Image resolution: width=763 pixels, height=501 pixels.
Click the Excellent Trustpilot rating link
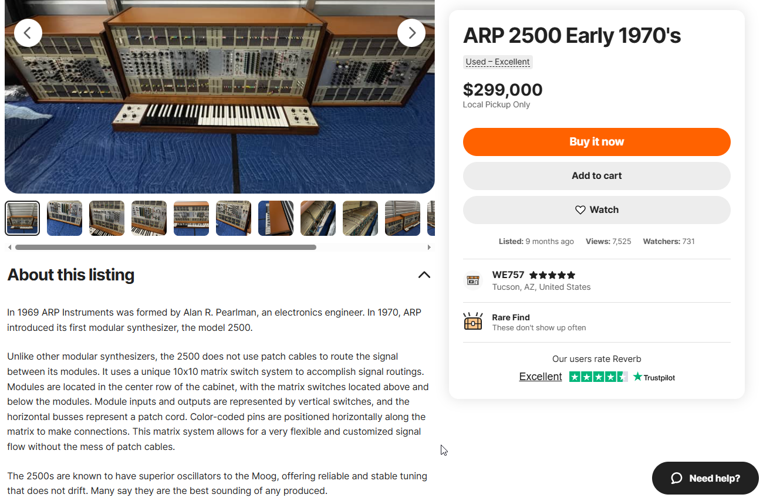point(540,377)
